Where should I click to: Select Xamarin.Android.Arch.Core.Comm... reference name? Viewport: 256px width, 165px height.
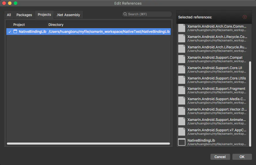217,26
